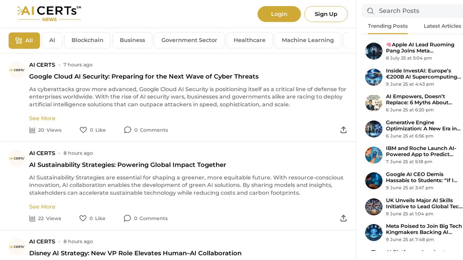This screenshot has height=260, width=463.
Task: Open the AI CERTs News logo
Action: (x=49, y=14)
